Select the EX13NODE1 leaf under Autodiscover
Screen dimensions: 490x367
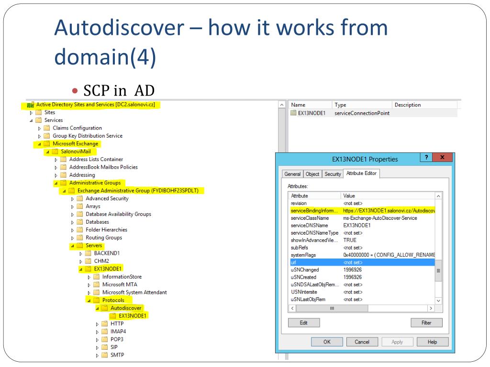(133, 316)
